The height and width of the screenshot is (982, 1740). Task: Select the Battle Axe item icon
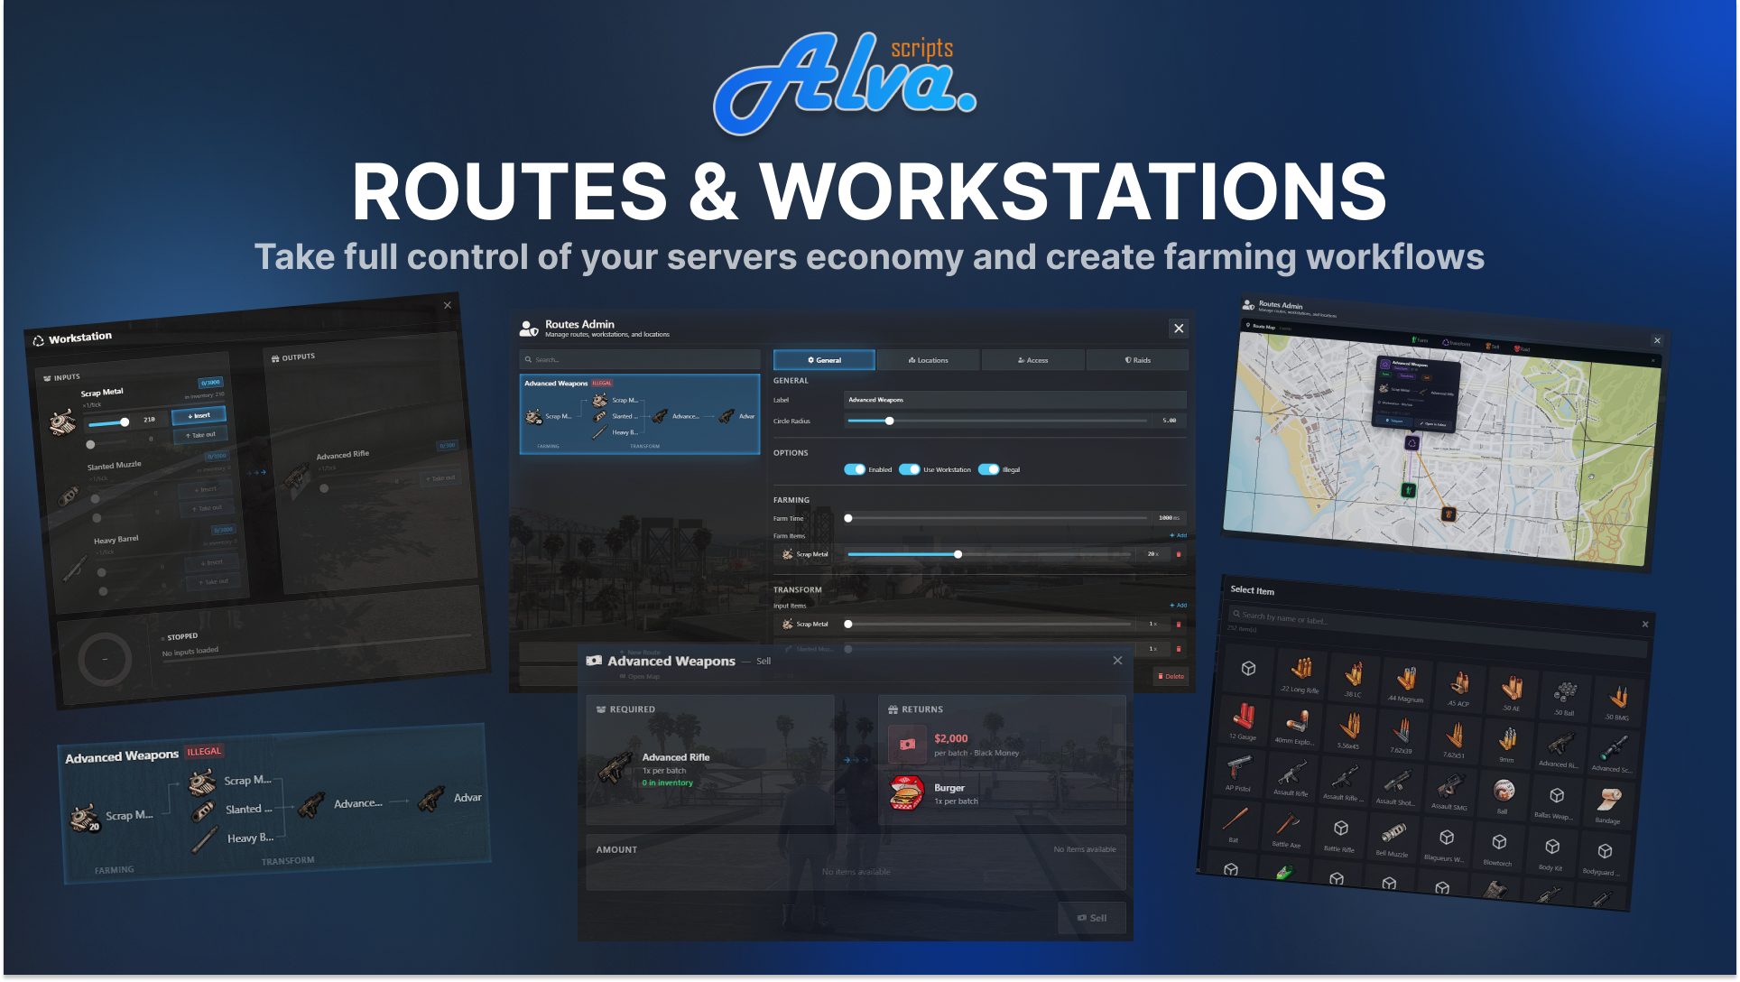coord(1287,825)
